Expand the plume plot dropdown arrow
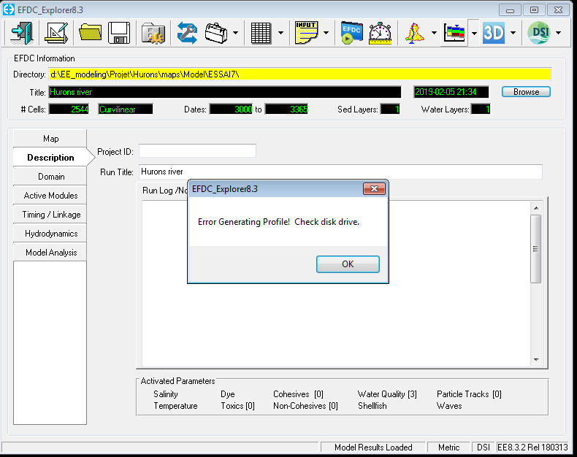The height and width of the screenshot is (457, 577). (435, 33)
